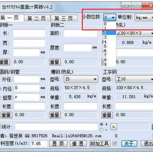Click the 钢板一 长 length input field
Viewport: 153px width, 153px height.
[29, 34]
